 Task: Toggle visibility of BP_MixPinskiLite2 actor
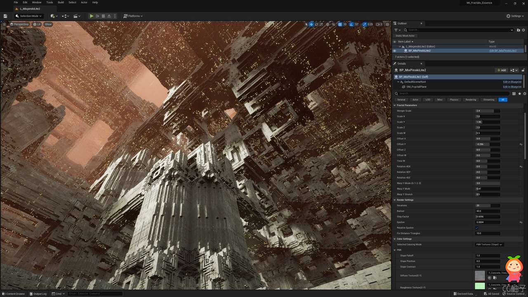coord(394,51)
